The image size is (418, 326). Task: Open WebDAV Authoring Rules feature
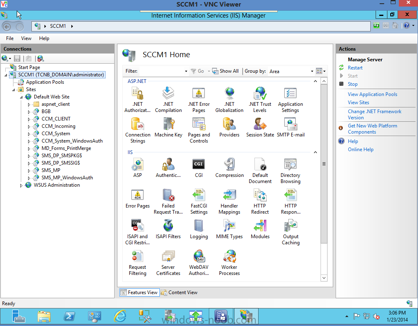tap(199, 263)
